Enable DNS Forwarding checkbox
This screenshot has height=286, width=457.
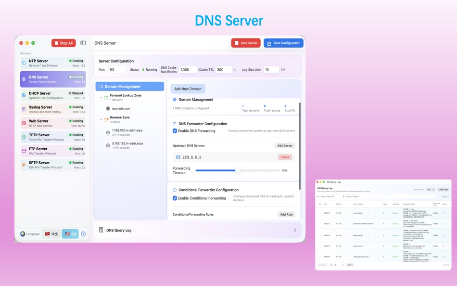pos(175,132)
